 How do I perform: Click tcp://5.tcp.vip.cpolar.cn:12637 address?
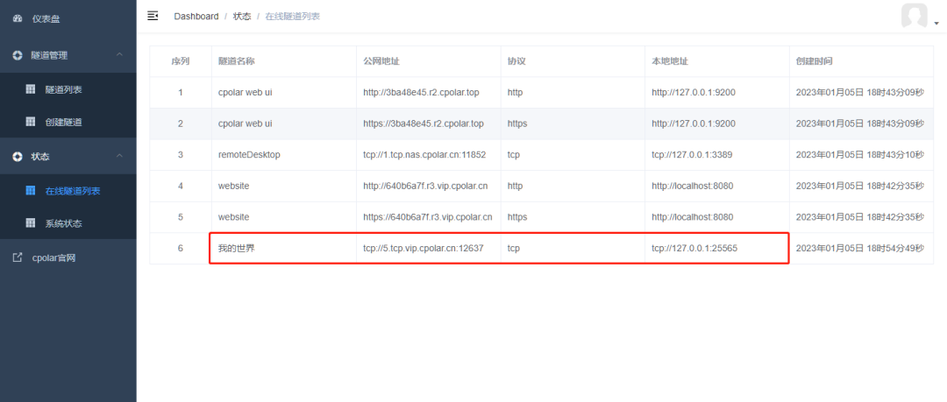[x=424, y=248]
